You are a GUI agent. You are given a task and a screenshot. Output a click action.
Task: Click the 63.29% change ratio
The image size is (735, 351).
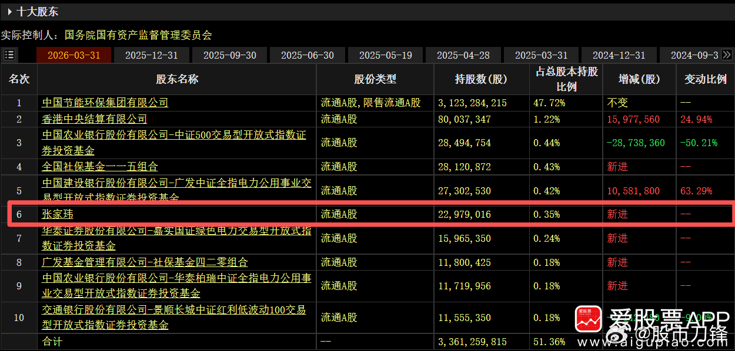pyautogui.click(x=696, y=191)
